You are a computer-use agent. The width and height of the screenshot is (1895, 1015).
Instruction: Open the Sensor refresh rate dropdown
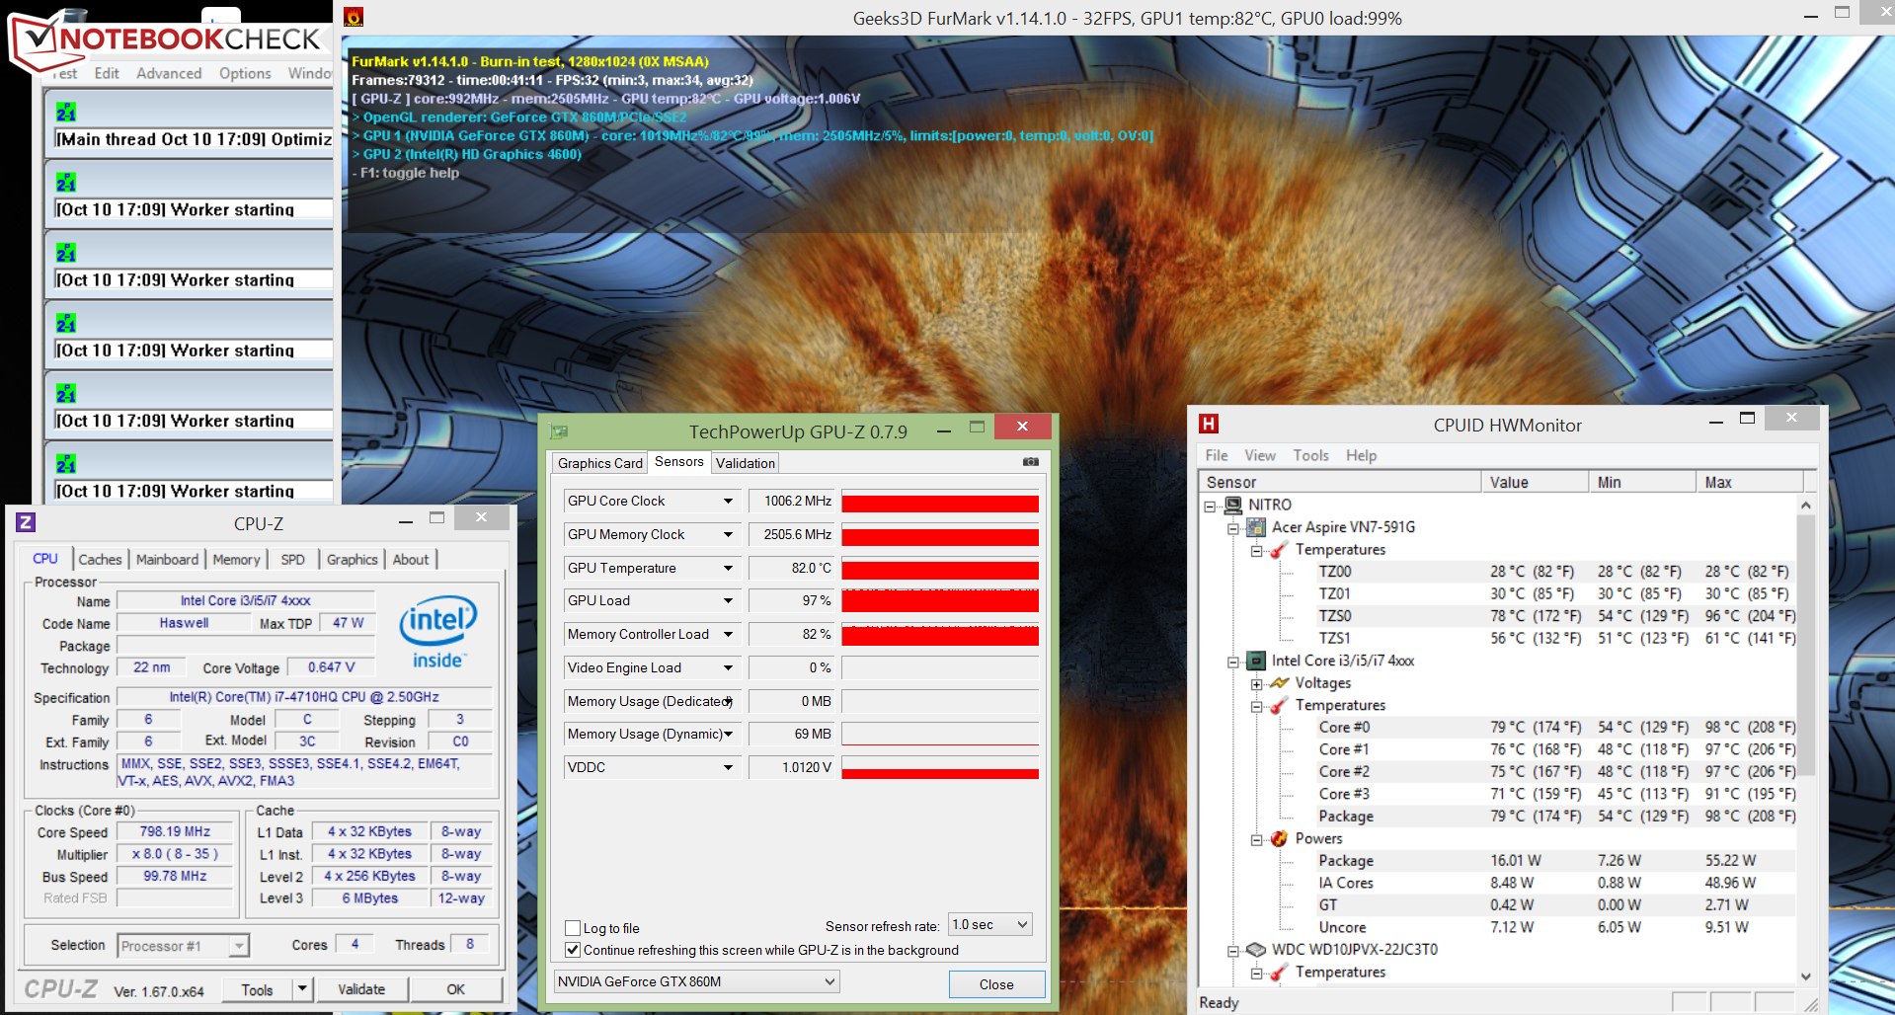click(990, 924)
